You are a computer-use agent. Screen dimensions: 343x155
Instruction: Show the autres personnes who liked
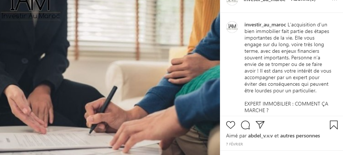300,136
